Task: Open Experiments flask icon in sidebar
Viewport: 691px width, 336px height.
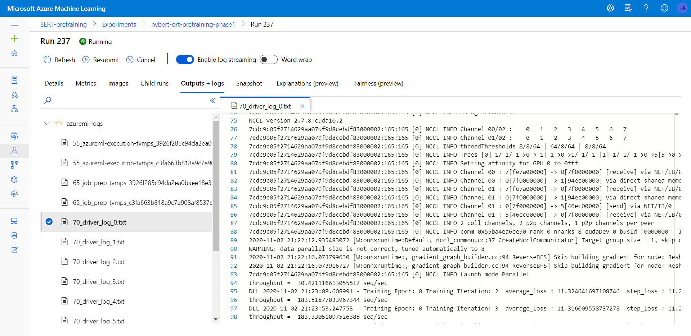Action: [14, 151]
